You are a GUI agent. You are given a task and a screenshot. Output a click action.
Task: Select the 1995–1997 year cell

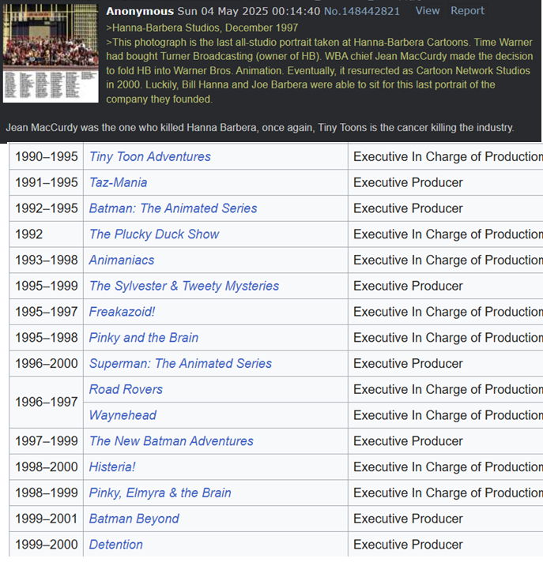click(47, 312)
